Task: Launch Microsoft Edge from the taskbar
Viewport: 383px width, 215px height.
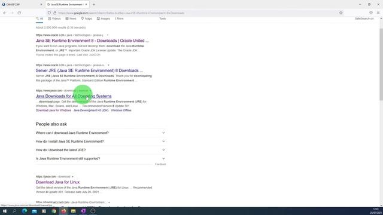Action: (25, 211)
